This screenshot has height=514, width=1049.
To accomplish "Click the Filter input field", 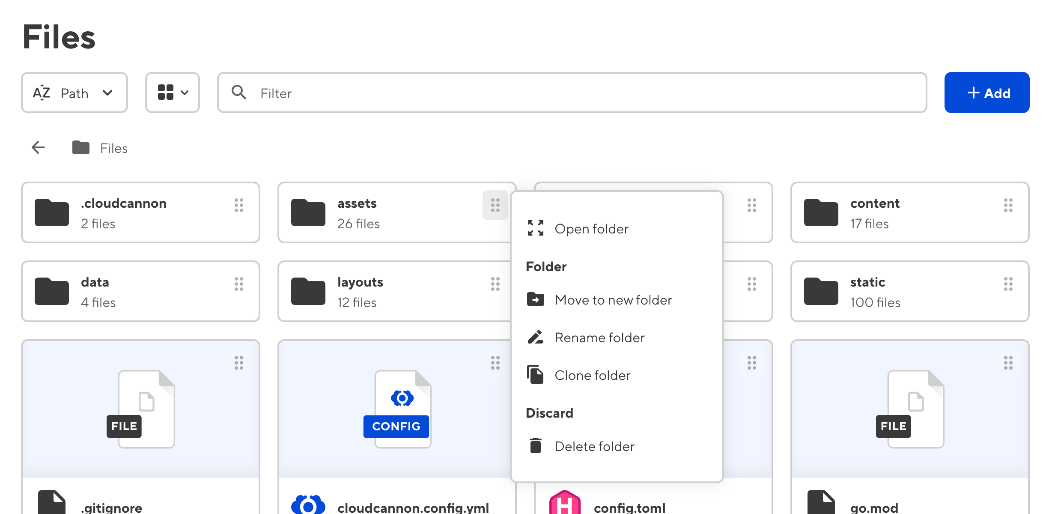I will pyautogui.click(x=571, y=93).
